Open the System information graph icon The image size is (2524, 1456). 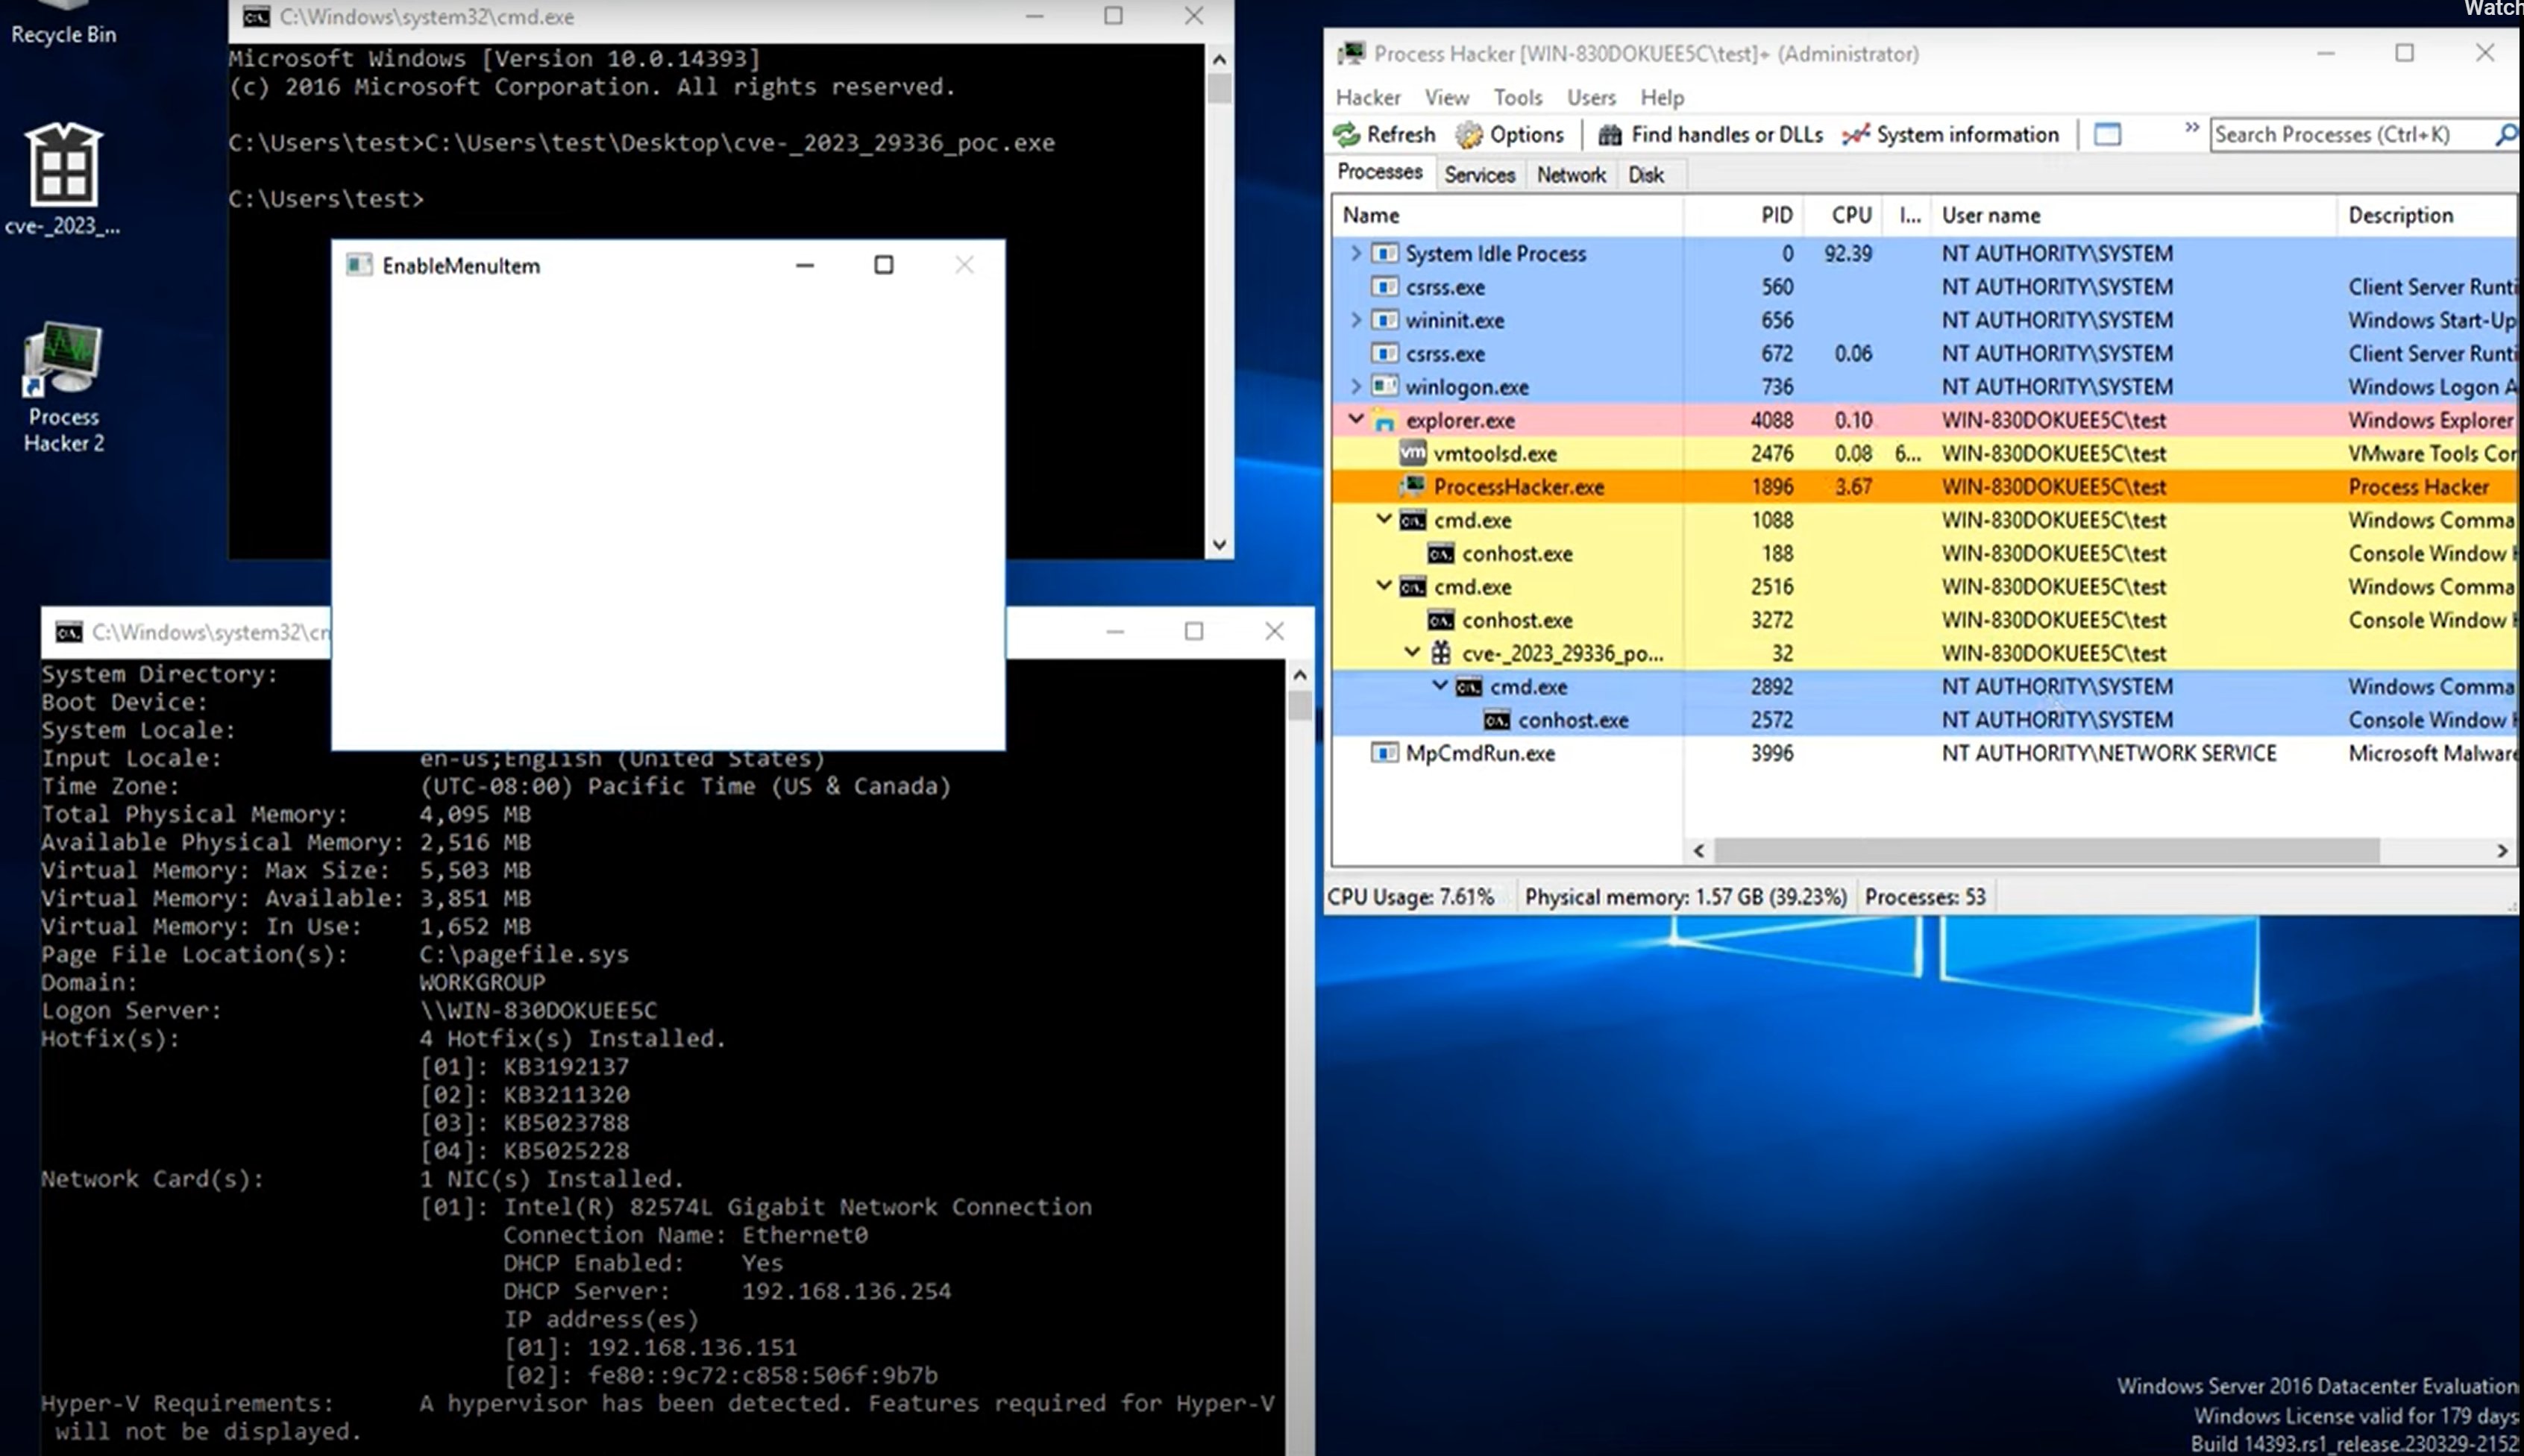[x=1856, y=135]
